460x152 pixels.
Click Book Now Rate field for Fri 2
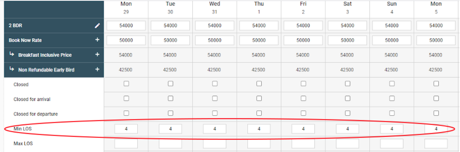pos(303,40)
